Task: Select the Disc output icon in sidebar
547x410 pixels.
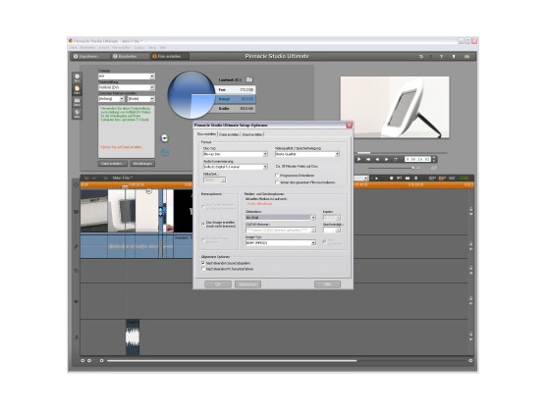Action: click(78, 78)
